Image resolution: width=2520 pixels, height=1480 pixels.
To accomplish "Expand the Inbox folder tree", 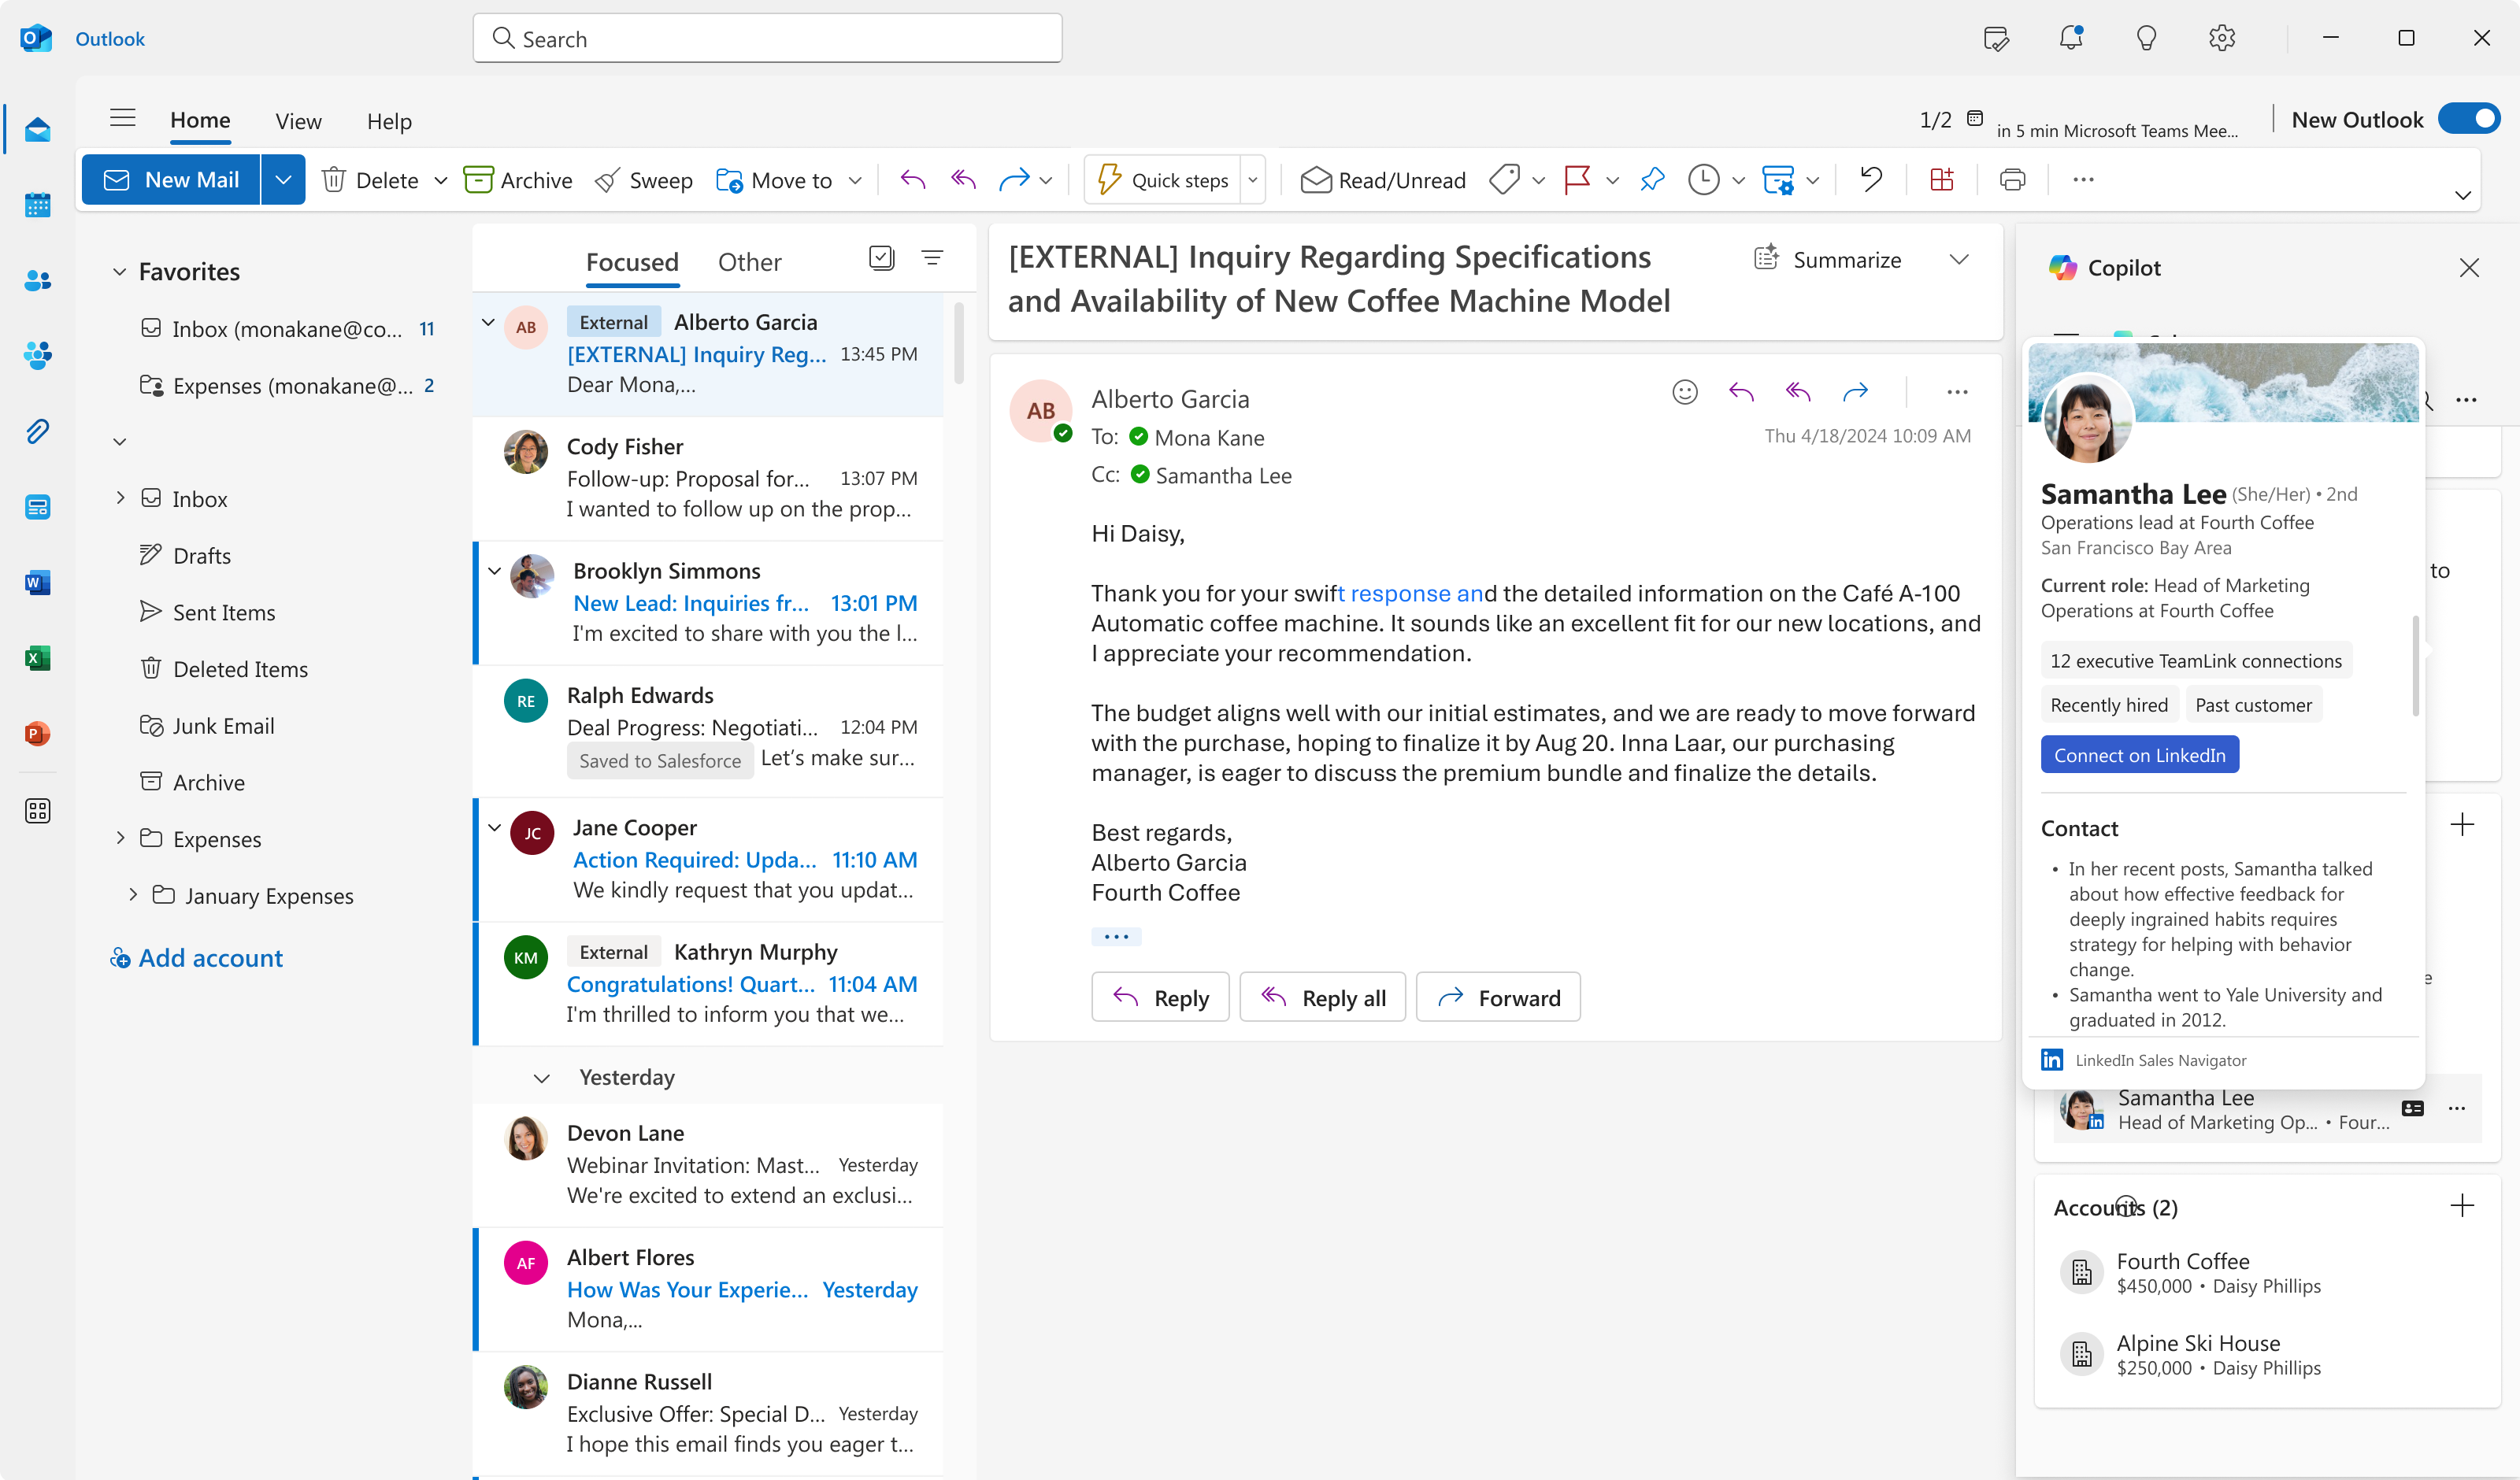I will (x=120, y=498).
